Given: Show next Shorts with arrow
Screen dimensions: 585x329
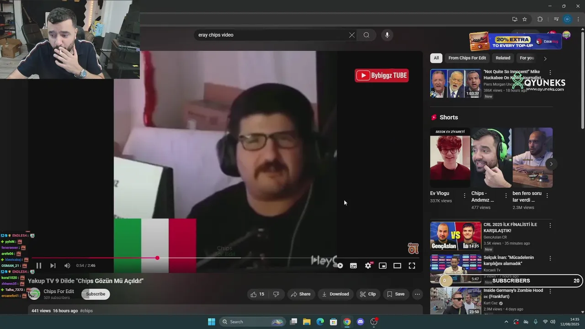Looking at the screenshot, I should (551, 164).
